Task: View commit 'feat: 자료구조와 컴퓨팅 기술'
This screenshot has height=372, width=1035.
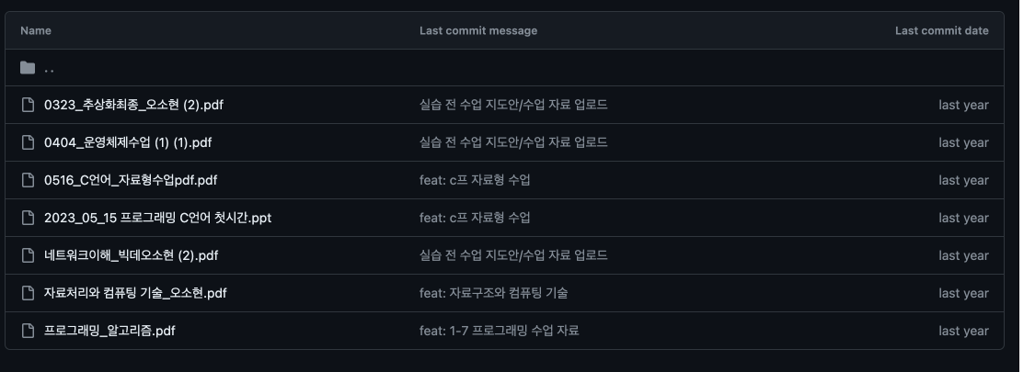Action: pyautogui.click(x=494, y=293)
